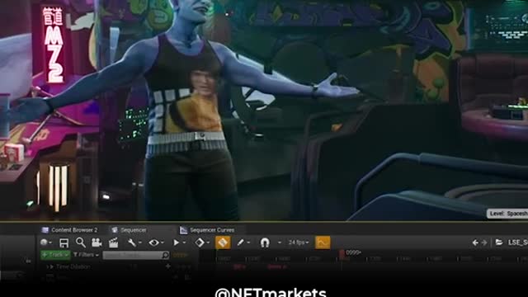The width and height of the screenshot is (528, 297).
Task: Click the LSE_S sequence breadcrumb name
Action: [x=517, y=243]
